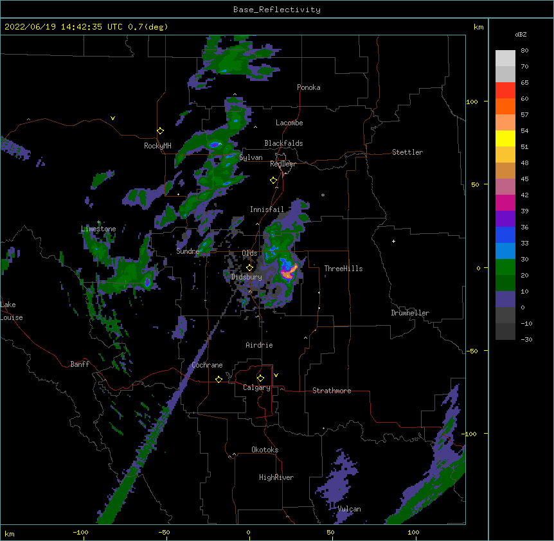Click the RockyMH label
Image resolution: width=554 pixels, height=541 pixels.
tap(157, 146)
